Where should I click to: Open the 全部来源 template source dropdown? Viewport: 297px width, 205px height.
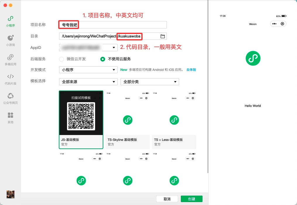click(x=88, y=82)
